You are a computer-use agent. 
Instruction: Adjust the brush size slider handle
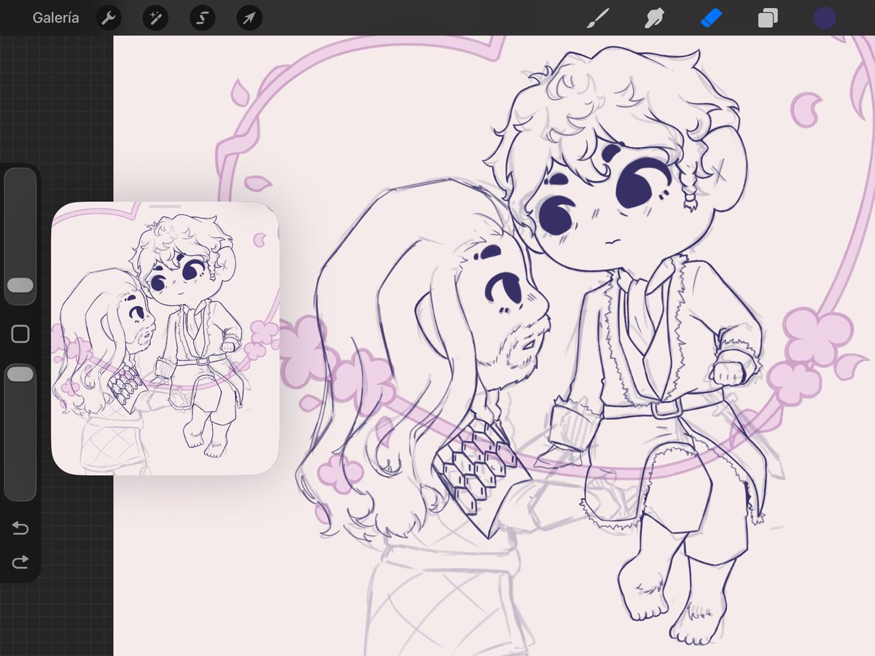click(x=20, y=285)
